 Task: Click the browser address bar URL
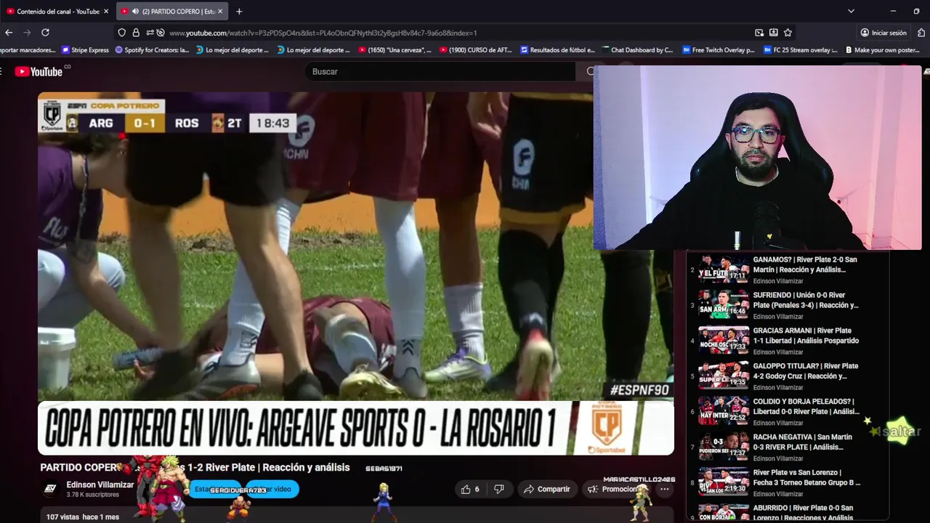323,33
